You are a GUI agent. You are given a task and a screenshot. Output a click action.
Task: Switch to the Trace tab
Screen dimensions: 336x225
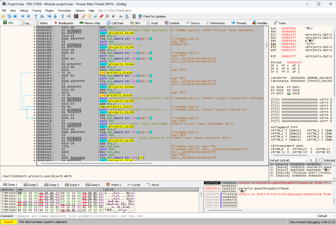pyautogui.click(x=280, y=23)
